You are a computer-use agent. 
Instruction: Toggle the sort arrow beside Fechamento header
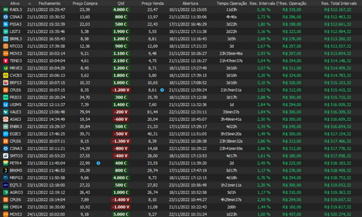pos(30,3)
